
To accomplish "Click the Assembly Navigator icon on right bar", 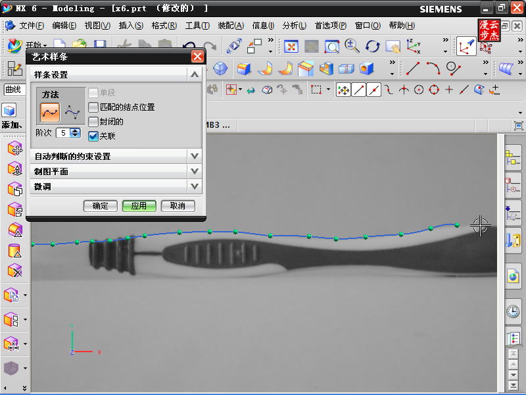I will [x=513, y=157].
